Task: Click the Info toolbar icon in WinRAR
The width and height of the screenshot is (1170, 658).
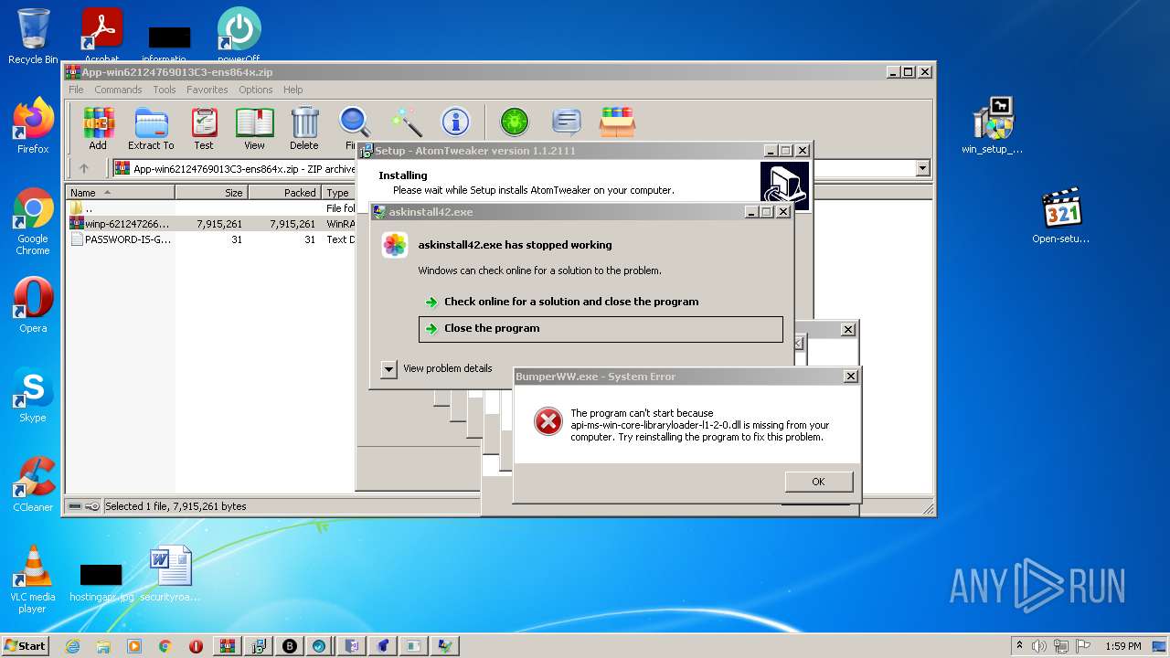Action: point(455,122)
